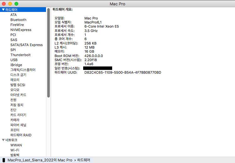Select SPI in the sidebar

click(x=13, y=50)
